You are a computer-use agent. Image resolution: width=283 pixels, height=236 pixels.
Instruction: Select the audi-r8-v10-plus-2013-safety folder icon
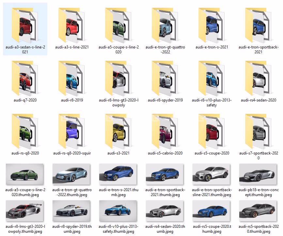pyautogui.click(x=212, y=78)
